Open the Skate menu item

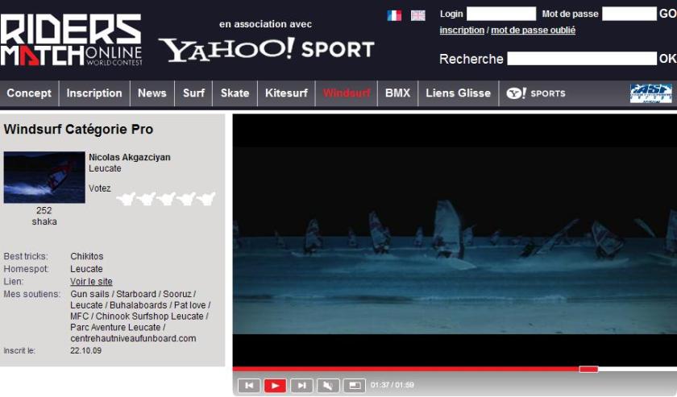(235, 93)
